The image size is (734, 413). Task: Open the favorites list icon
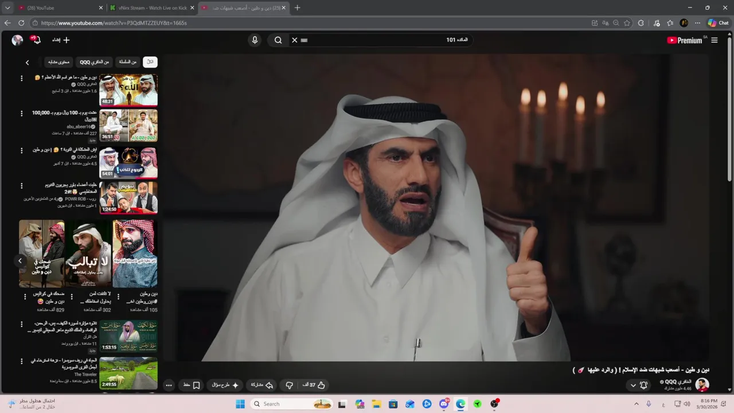point(670,23)
